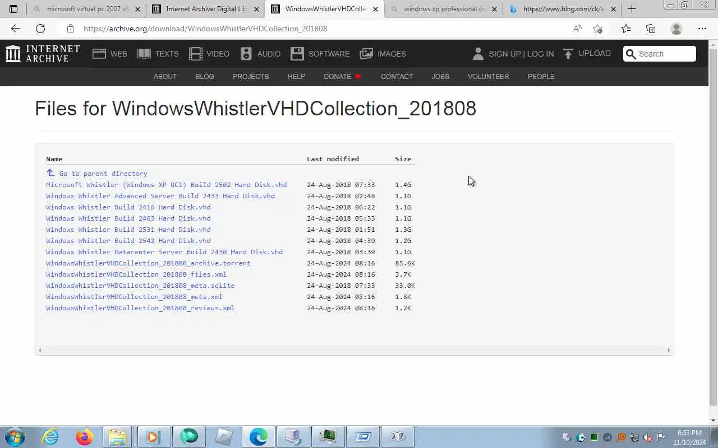
Task: Open the Audio section icon
Action: tap(246, 54)
